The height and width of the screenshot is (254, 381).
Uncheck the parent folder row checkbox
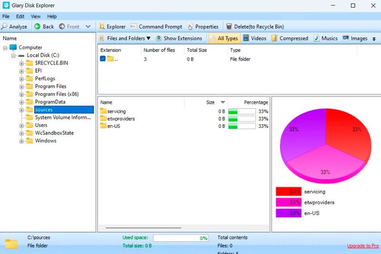click(x=102, y=59)
